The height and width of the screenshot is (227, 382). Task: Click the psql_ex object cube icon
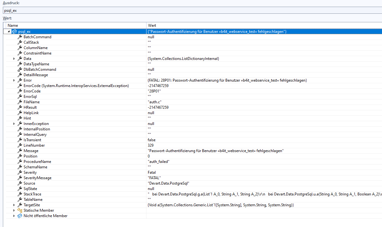[x=14, y=32]
